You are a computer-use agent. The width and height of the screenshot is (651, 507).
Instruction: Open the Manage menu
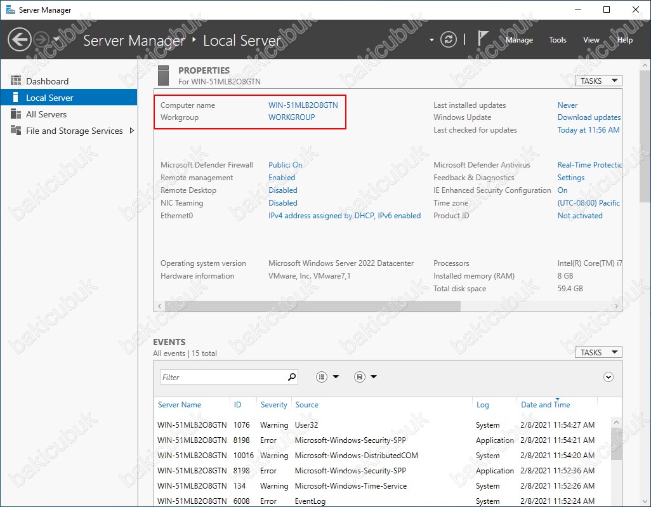(x=520, y=40)
